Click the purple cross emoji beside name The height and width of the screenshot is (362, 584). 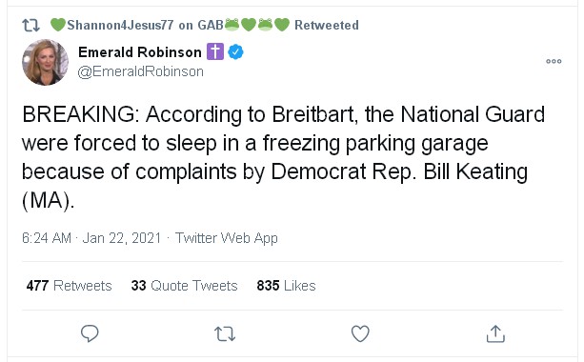215,51
